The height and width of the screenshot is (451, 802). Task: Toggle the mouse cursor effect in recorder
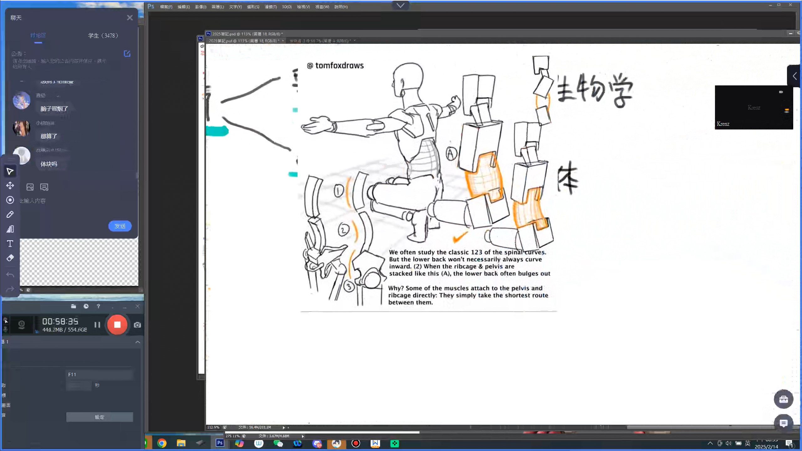point(6,321)
